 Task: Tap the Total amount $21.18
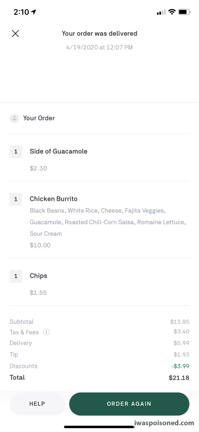179,378
